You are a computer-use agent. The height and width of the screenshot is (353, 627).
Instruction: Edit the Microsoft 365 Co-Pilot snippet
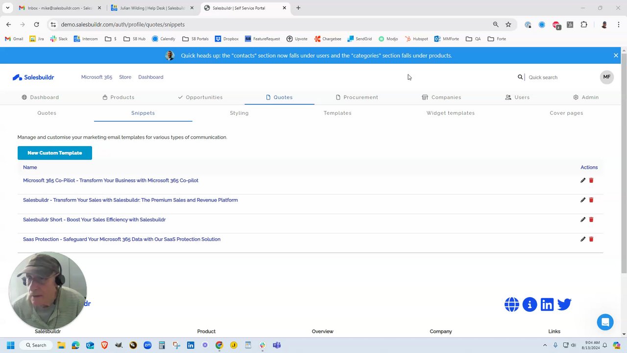[x=583, y=180]
